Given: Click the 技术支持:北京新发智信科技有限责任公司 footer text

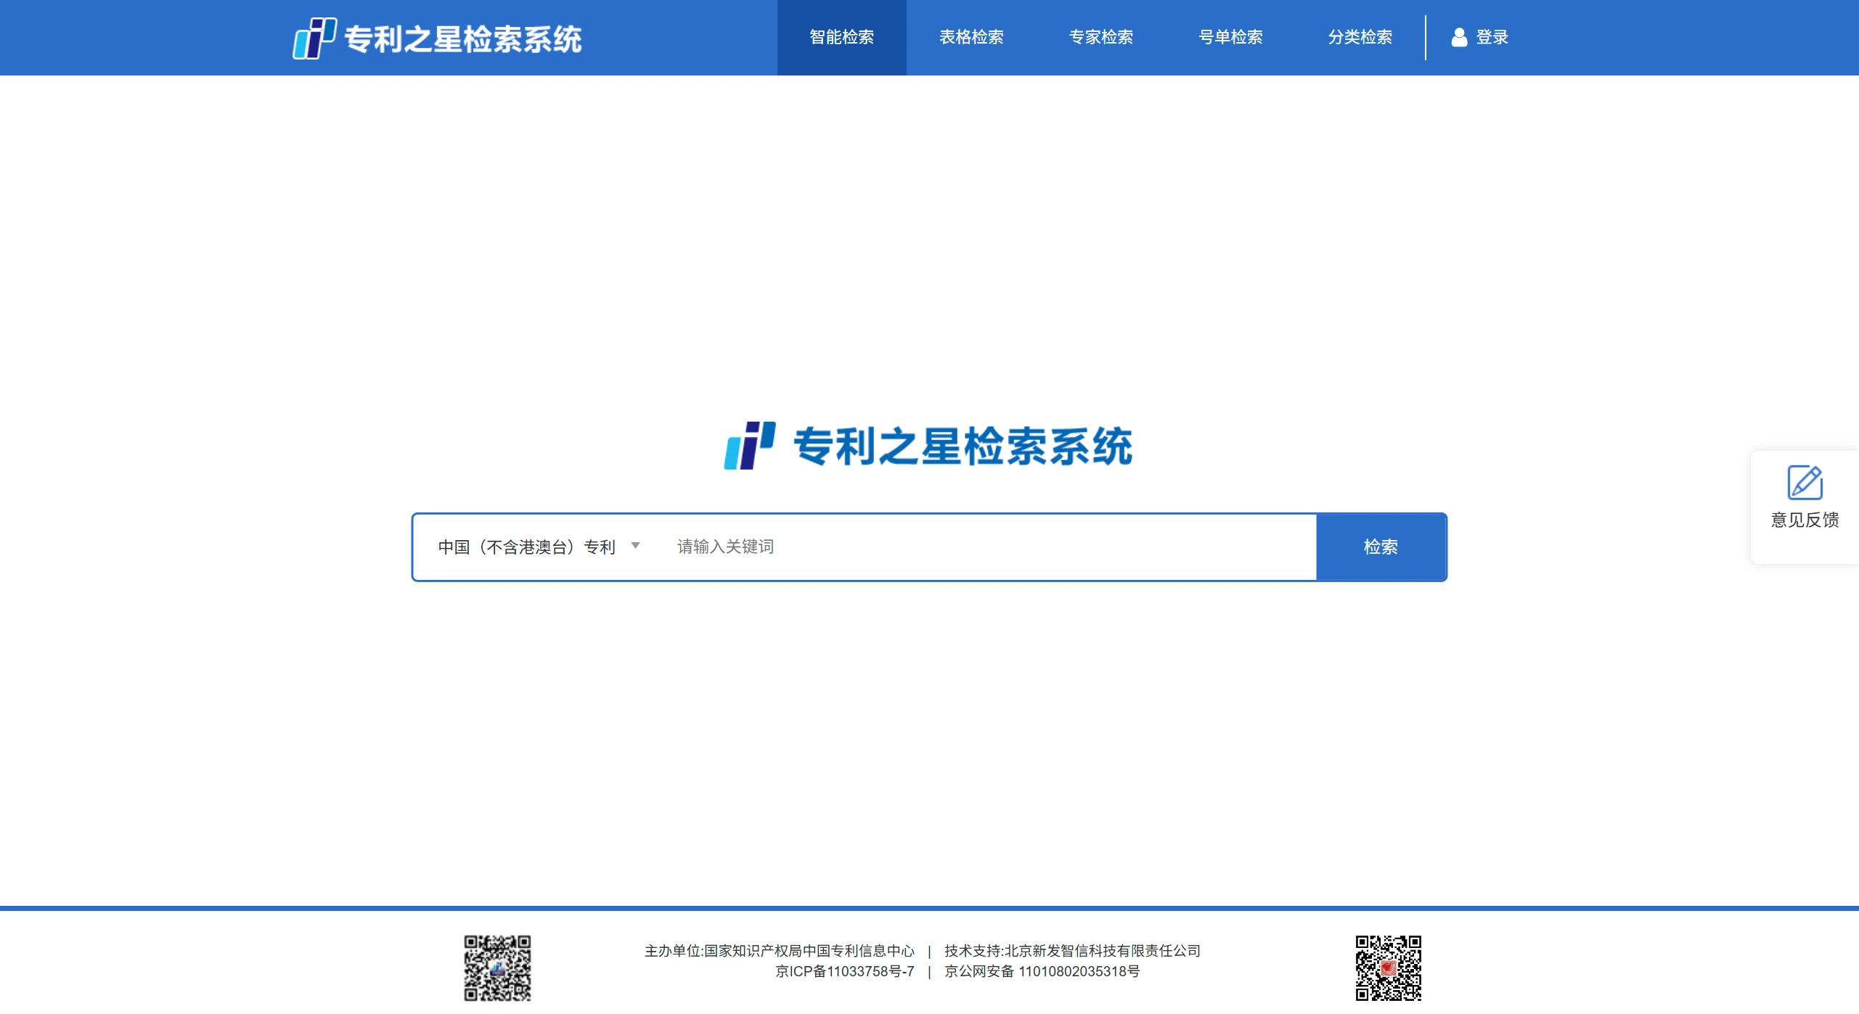Looking at the screenshot, I should tap(1072, 950).
